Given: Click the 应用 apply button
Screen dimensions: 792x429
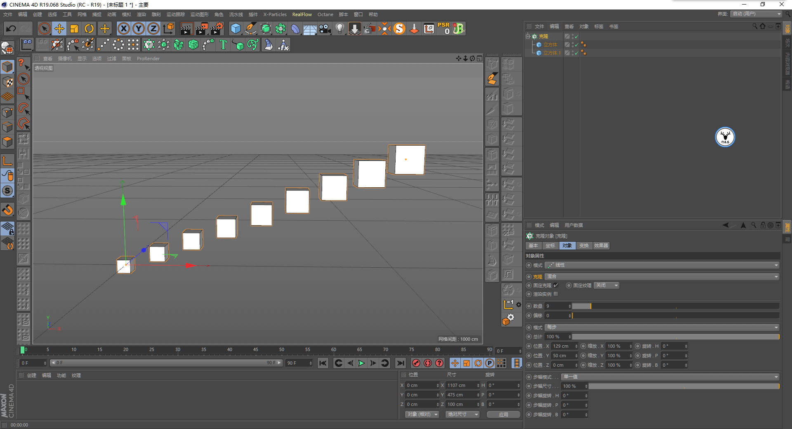Looking at the screenshot, I should tap(503, 414).
